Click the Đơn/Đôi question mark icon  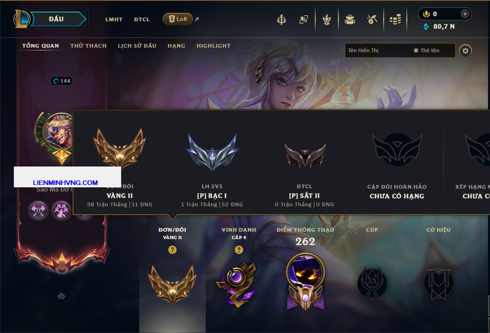[172, 250]
